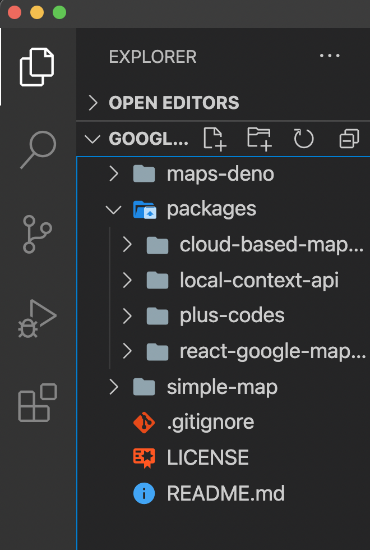Click the cloud-based-map folder icon
Image resolution: width=370 pixels, height=550 pixels.
[x=158, y=245]
